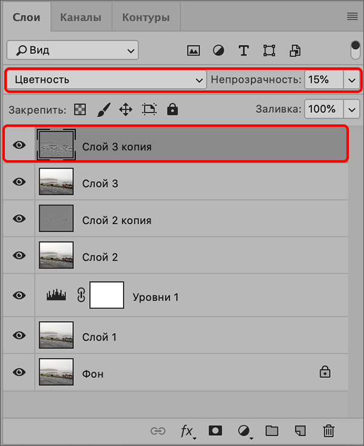The width and height of the screenshot is (364, 446).
Task: Create a new layer
Action: point(300,431)
